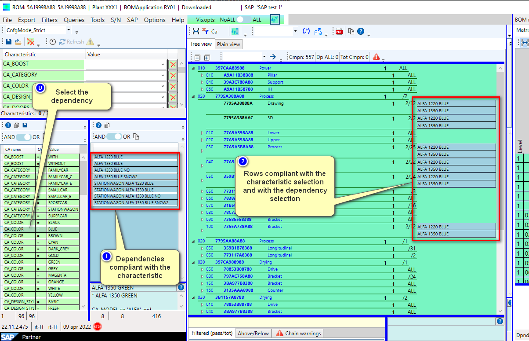Screen dimensions: 529x341
Task: Collapse tree node 397CAA88988 Power
Action: [192, 68]
